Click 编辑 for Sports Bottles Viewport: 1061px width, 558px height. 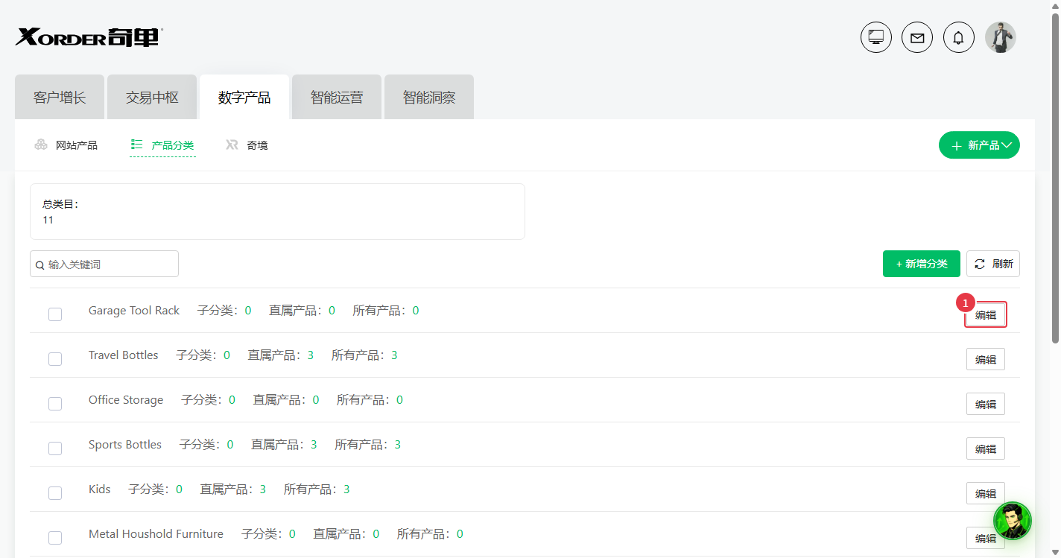click(x=986, y=448)
